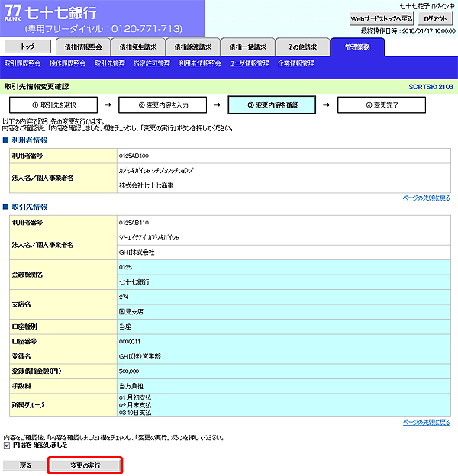Go to 取引先管理 in submenu
Screen dimensions: 458x476
tap(110, 63)
